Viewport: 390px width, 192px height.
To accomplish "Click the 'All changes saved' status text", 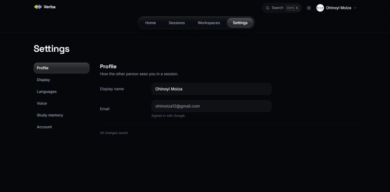I will (x=114, y=133).
